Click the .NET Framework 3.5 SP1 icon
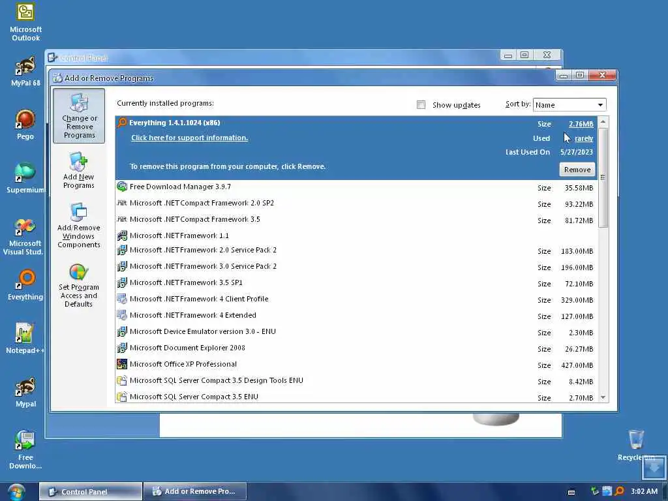Screen dimensions: 668x501 pos(122,282)
